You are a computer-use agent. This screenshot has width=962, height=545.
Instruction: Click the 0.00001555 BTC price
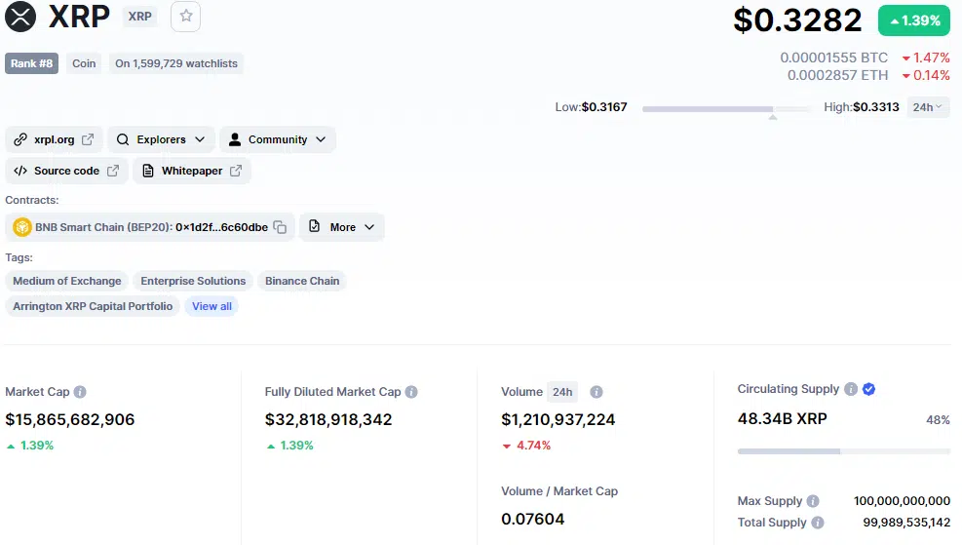[x=833, y=58]
